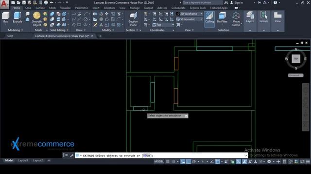Click the MODEL space status bar button
This screenshot has width=311, height=174.
tap(159, 161)
